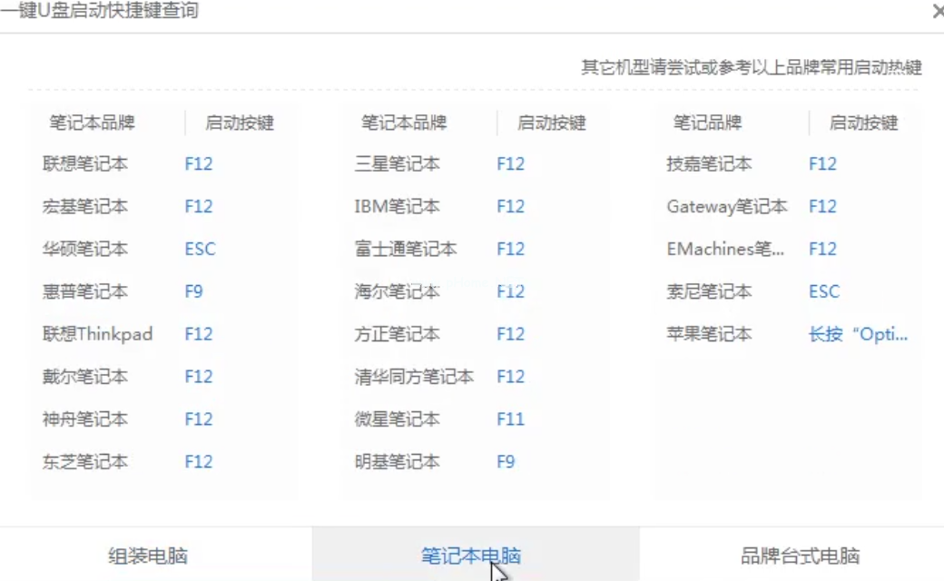The height and width of the screenshot is (581, 944).
Task: Select the 清华同方笔记本 brand entry
Action: click(x=414, y=377)
